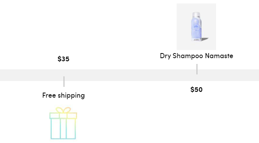Click the white cap of the shampoo bottle

tap(196, 15)
